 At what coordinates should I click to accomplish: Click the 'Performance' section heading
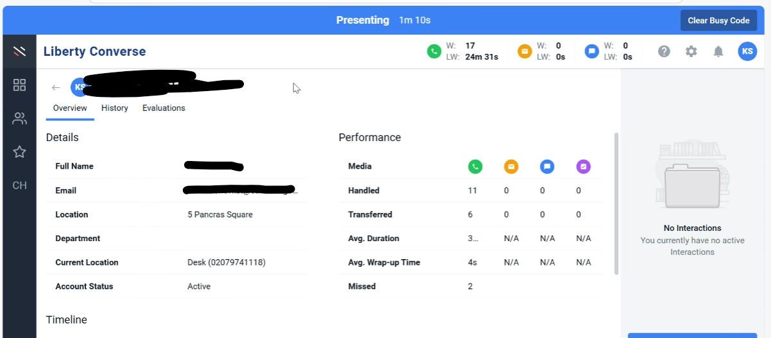click(x=370, y=137)
